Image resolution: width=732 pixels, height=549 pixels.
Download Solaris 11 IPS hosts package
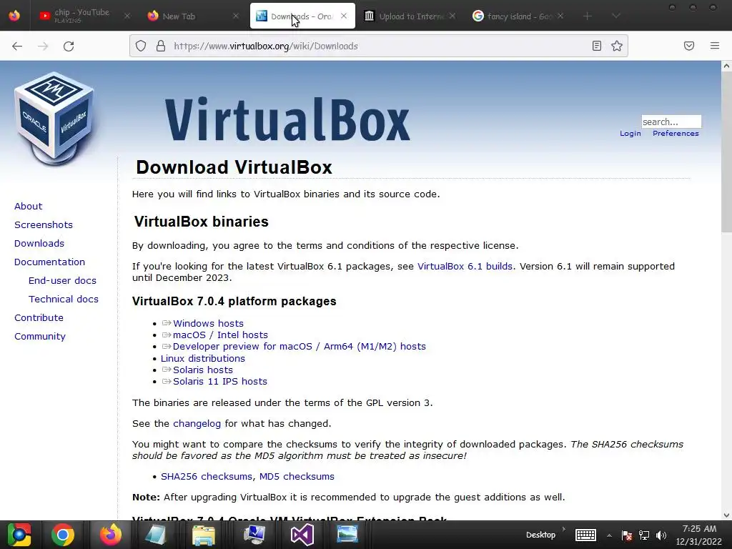220,382
